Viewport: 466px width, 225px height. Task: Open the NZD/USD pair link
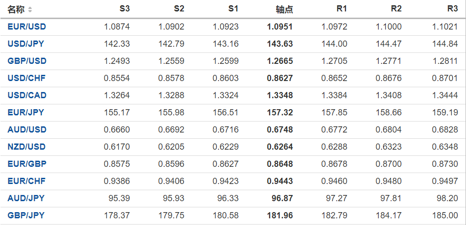tap(27, 147)
